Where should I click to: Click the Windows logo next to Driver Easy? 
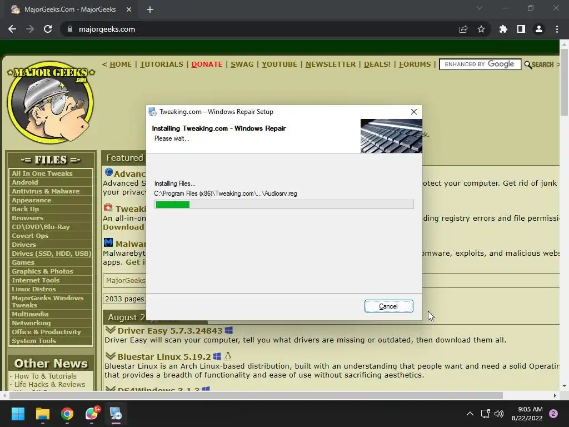pos(228,330)
